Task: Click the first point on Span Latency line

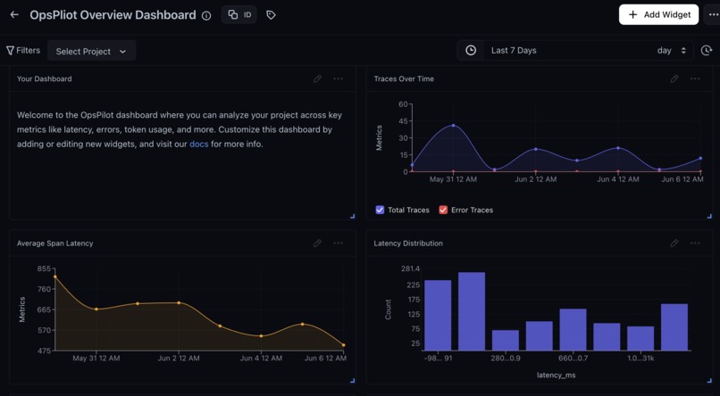Action: 55,276
